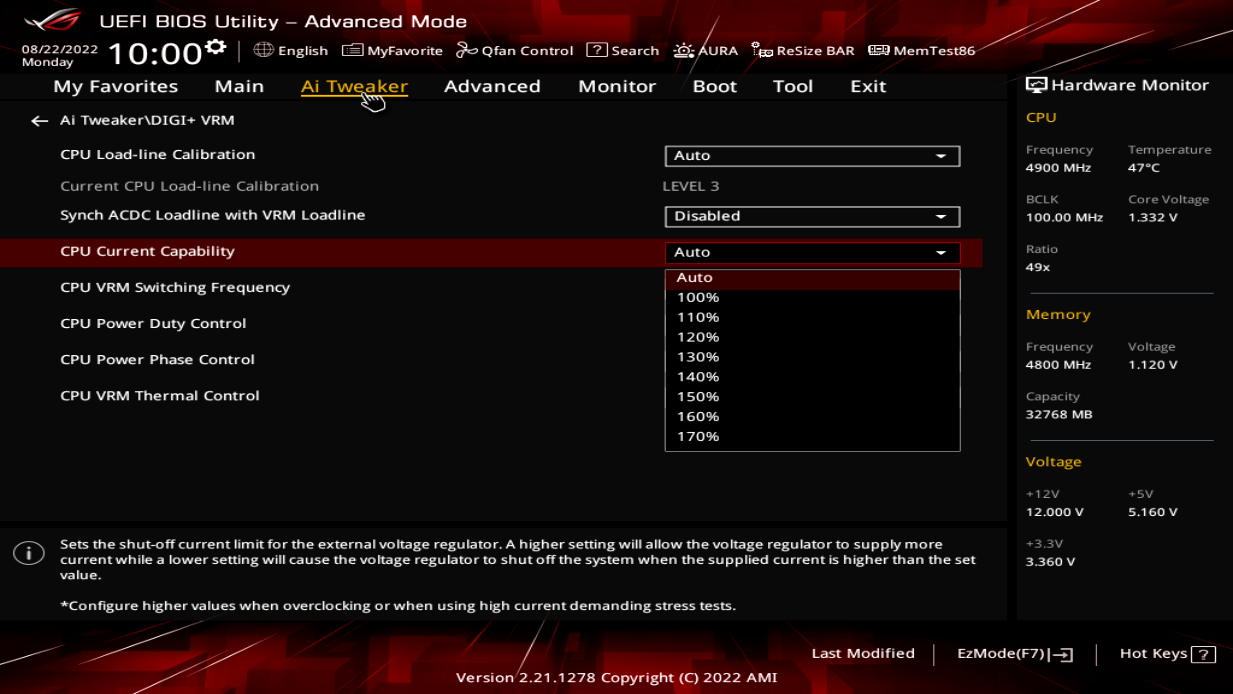Screen dimensions: 1233x694
Task: Open Qfan Control fan icon
Action: [x=467, y=50]
